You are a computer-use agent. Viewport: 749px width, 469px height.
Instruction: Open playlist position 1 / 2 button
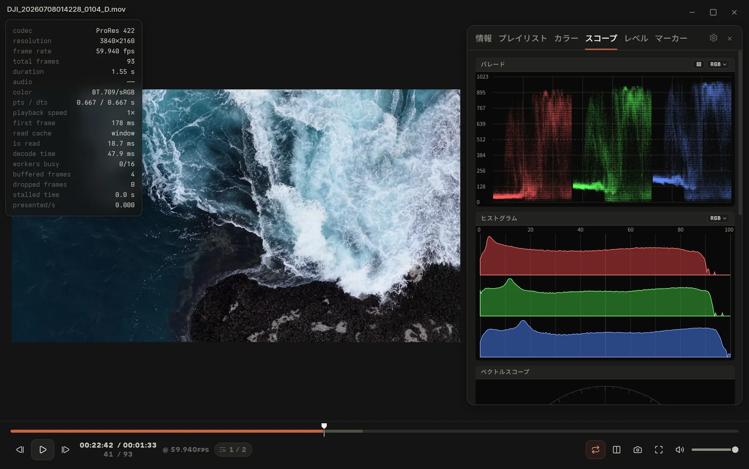233,450
